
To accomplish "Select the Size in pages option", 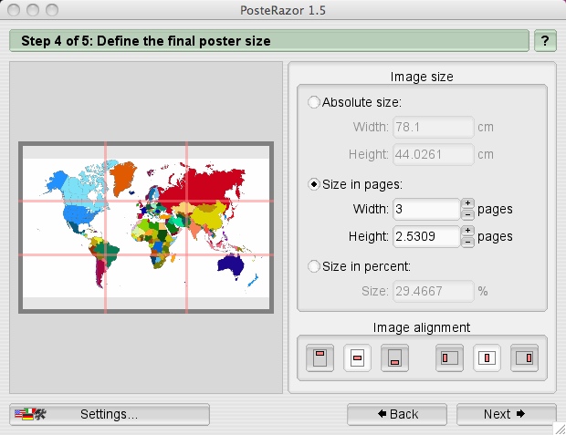I will click(x=314, y=184).
